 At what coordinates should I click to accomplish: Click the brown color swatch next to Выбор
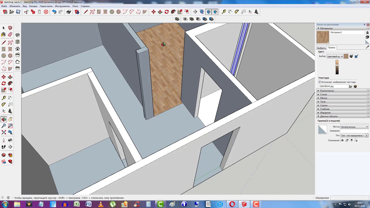346,56
